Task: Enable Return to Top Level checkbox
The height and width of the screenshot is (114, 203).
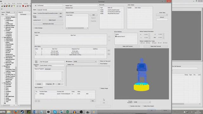Action: click(x=99, y=61)
